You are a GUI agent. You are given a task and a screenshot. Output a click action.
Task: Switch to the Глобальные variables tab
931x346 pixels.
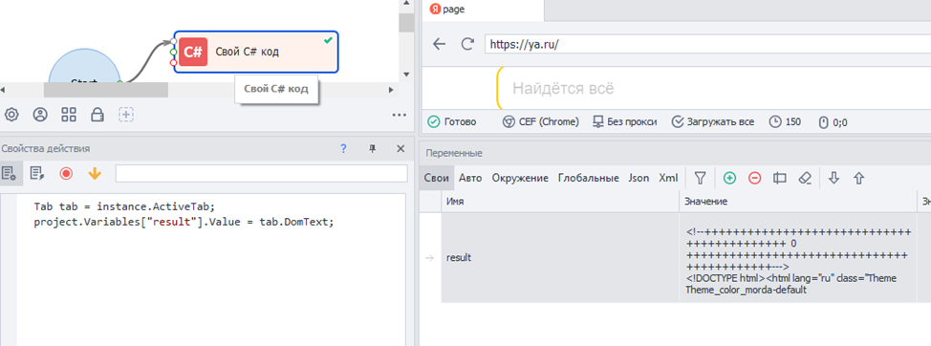589,178
